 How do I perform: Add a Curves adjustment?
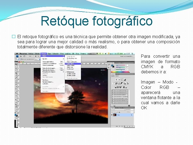tap(122, 79)
